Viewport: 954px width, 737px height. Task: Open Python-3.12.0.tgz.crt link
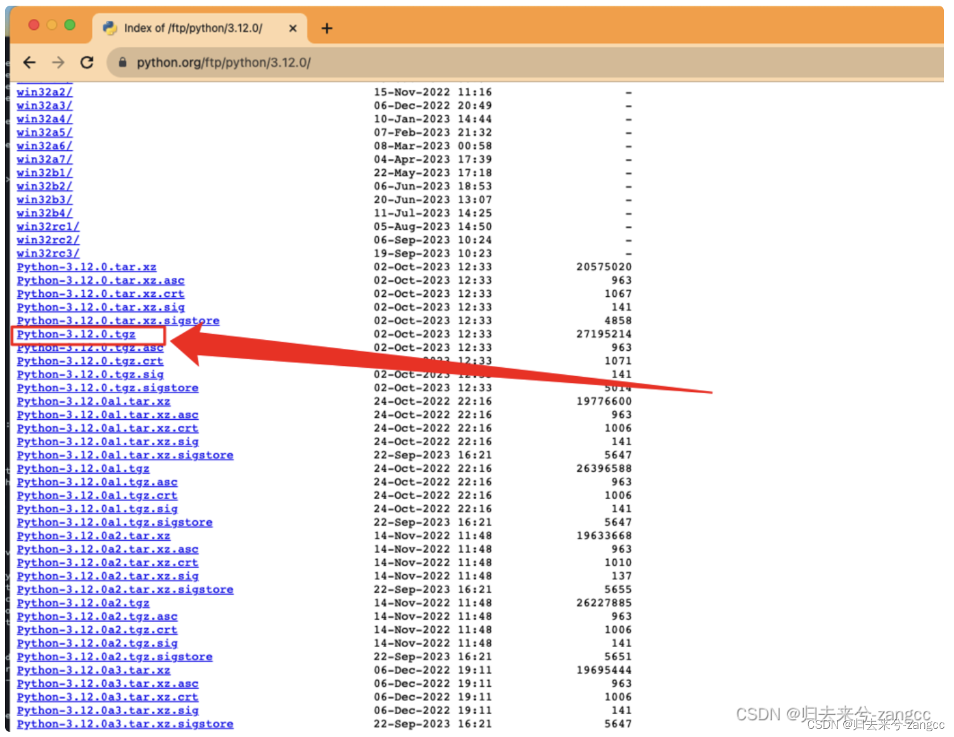[90, 361]
